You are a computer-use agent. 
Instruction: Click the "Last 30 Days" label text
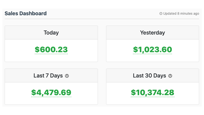pos(149,76)
